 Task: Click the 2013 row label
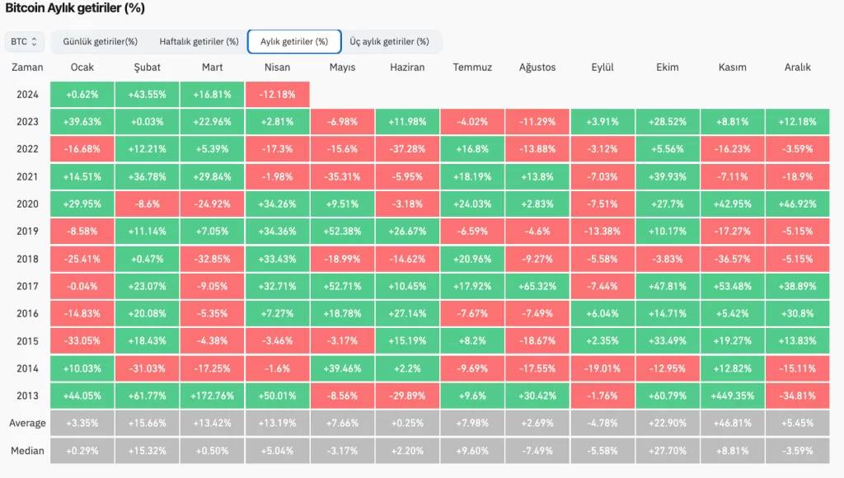[27, 396]
